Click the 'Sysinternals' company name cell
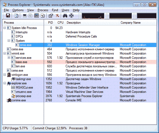This screenshot has height=133, width=159. (x=127, y=96)
